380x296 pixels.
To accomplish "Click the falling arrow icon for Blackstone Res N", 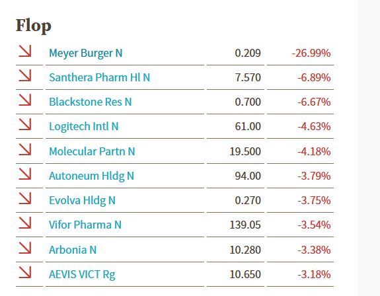I will (25, 100).
